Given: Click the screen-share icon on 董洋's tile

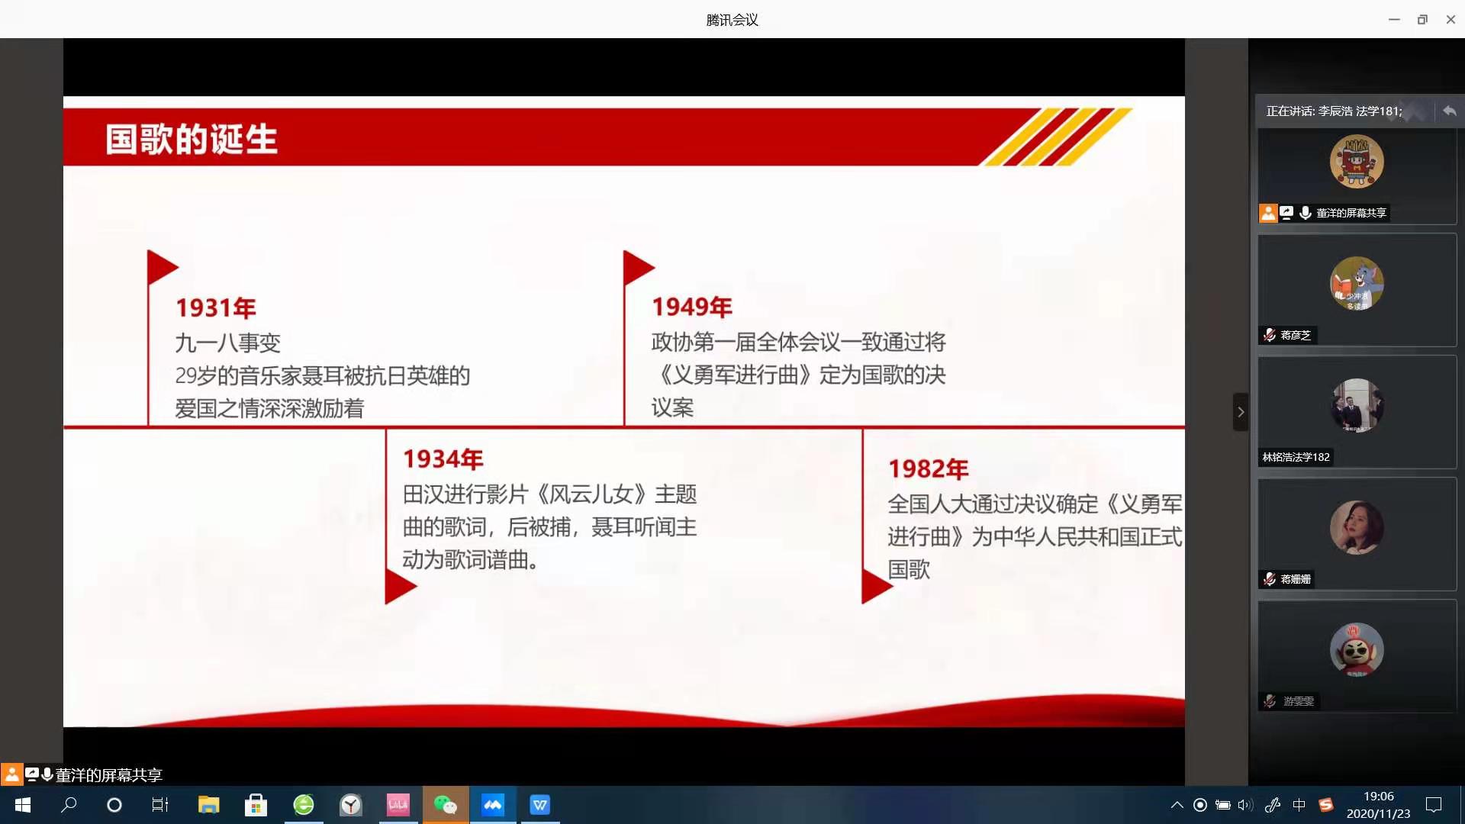Looking at the screenshot, I should (1287, 213).
